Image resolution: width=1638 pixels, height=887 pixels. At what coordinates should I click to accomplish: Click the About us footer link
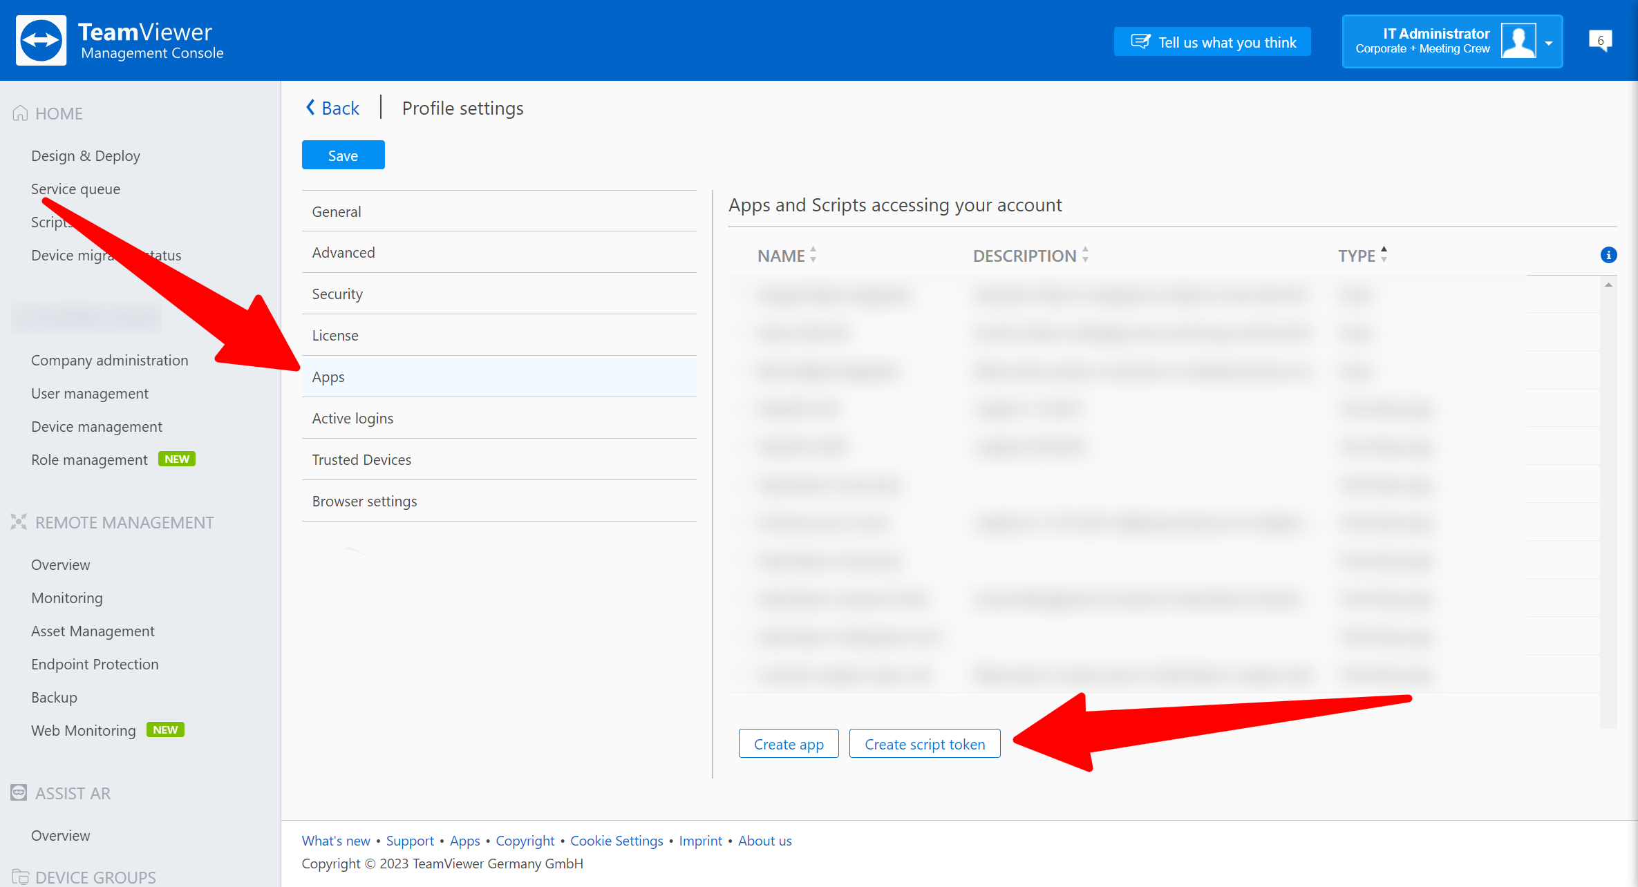point(764,841)
